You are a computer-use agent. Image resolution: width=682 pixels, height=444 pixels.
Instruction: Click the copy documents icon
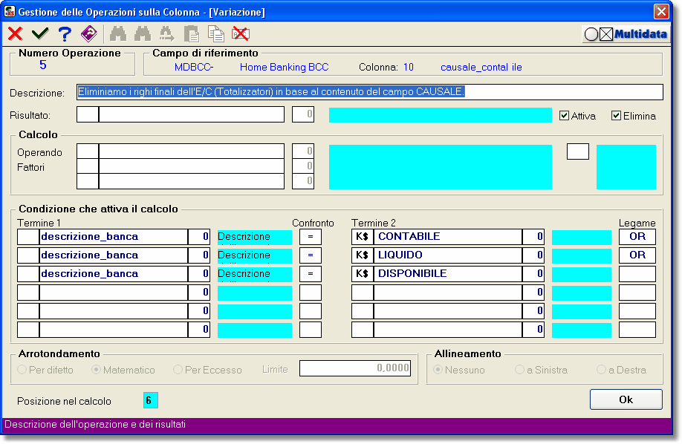215,33
